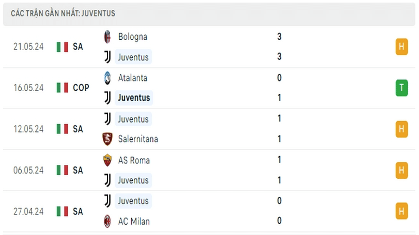Screen dimensions: 419x235
Task: Click orange H badge for AS Roma match
Action: click(x=401, y=170)
